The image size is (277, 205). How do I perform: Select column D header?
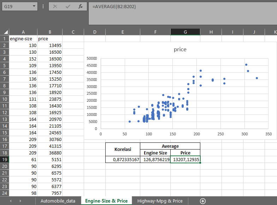pos(95,32)
